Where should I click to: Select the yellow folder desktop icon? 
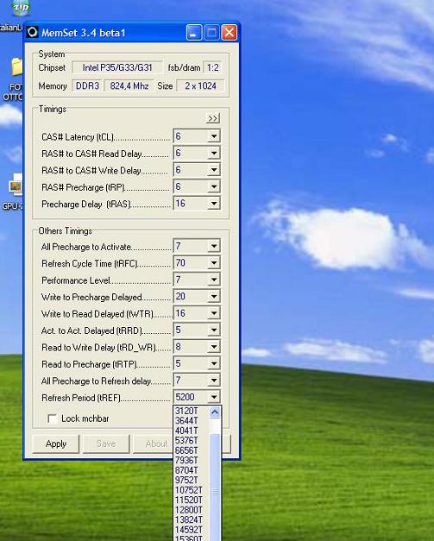tap(16, 67)
